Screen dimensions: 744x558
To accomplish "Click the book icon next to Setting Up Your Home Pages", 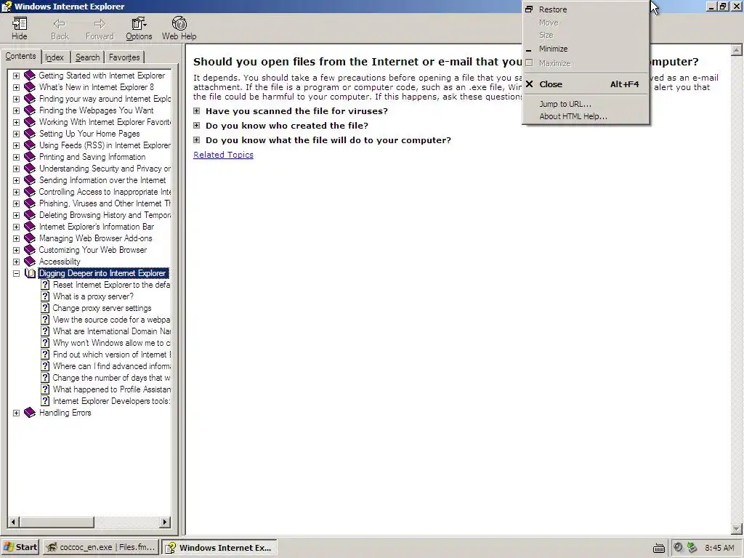I will click(x=29, y=134).
